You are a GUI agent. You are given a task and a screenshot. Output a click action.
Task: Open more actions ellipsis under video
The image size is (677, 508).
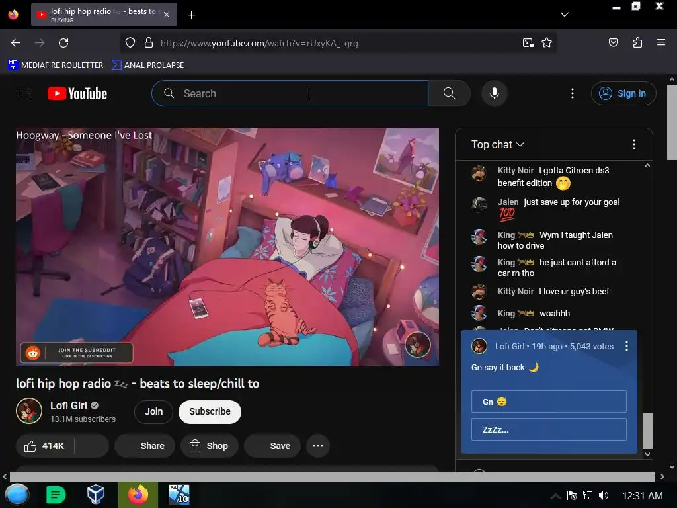(318, 446)
